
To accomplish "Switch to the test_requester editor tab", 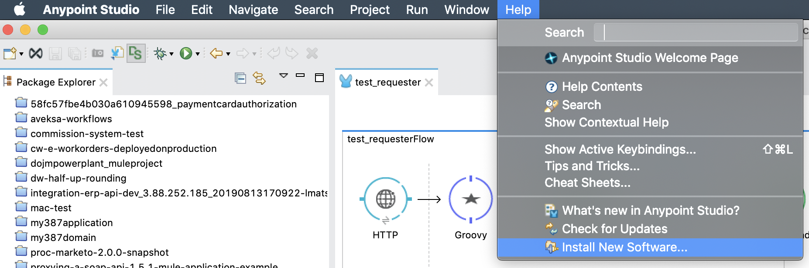I will coord(387,82).
